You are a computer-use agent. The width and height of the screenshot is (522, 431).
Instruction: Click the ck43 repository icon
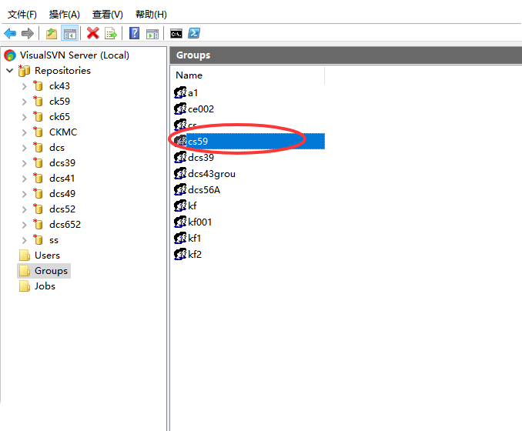point(38,85)
